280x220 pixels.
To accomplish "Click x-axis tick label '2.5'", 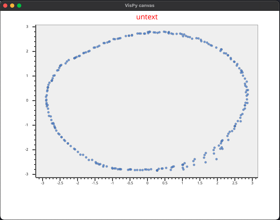I will (x=235, y=183).
